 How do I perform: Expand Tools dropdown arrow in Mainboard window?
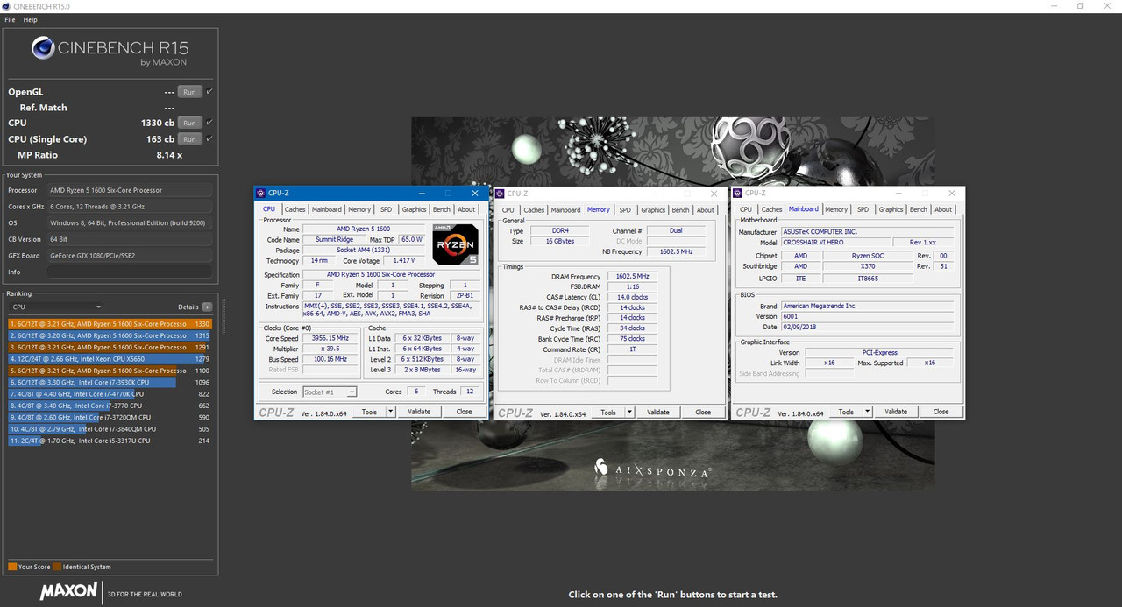(868, 412)
